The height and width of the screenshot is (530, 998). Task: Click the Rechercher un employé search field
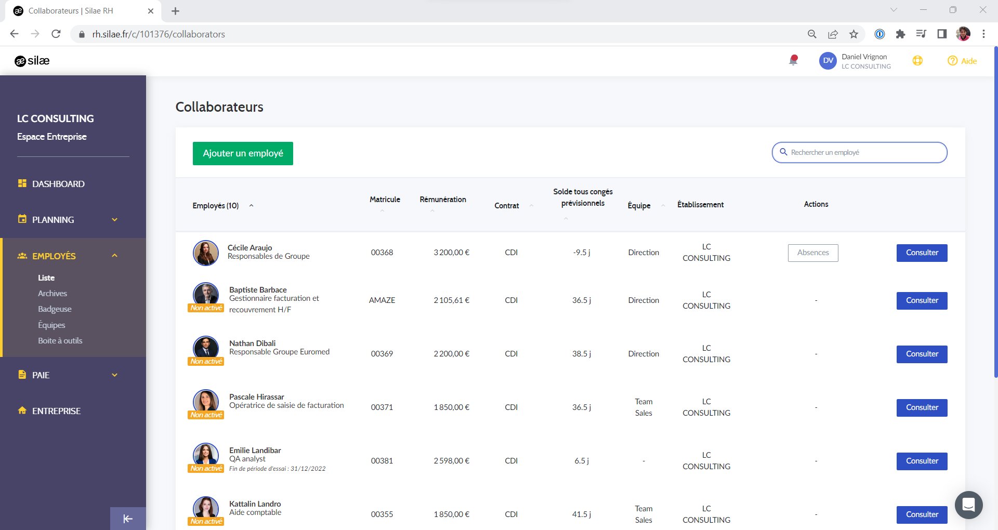(x=859, y=152)
